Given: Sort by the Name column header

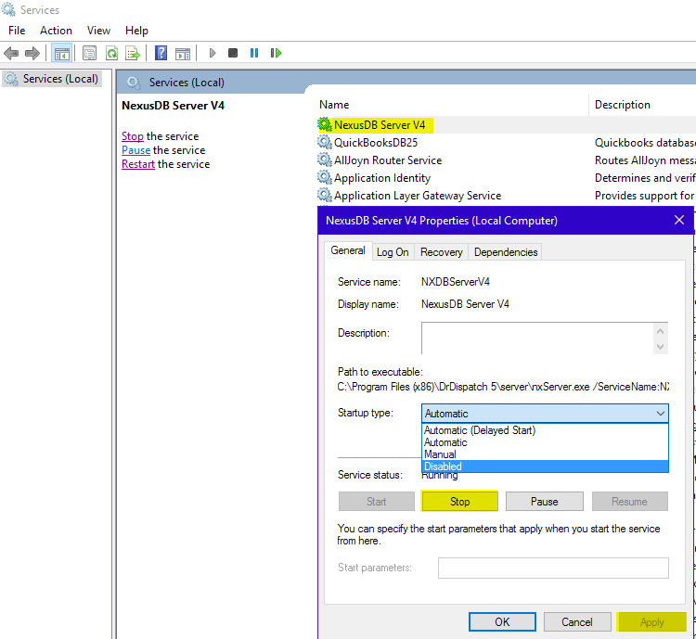Looking at the screenshot, I should click(x=453, y=105).
